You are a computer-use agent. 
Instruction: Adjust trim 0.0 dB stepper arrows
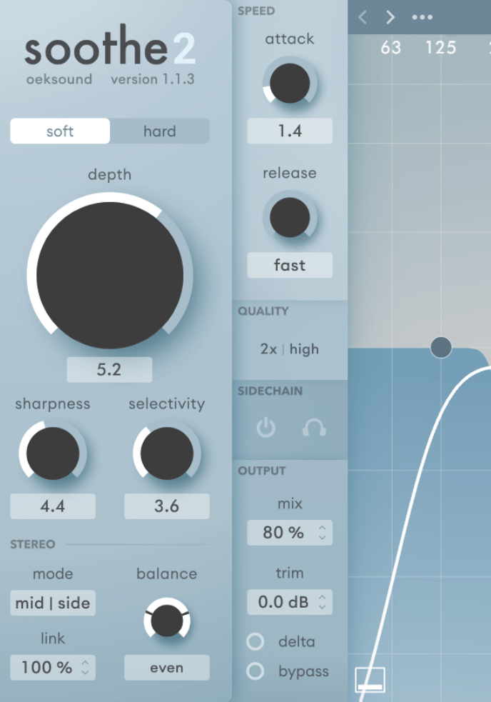(x=322, y=602)
